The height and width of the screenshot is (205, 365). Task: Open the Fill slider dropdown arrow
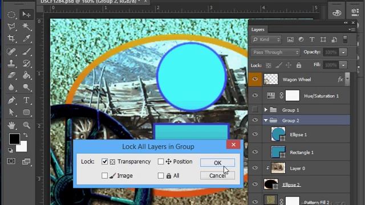pos(343,65)
